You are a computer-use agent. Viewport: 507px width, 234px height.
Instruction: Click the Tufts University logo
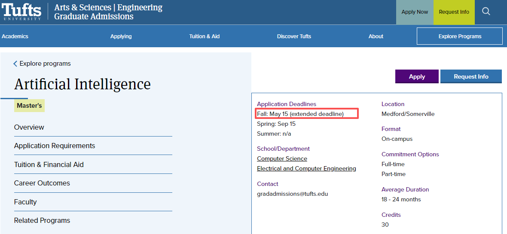tap(22, 12)
